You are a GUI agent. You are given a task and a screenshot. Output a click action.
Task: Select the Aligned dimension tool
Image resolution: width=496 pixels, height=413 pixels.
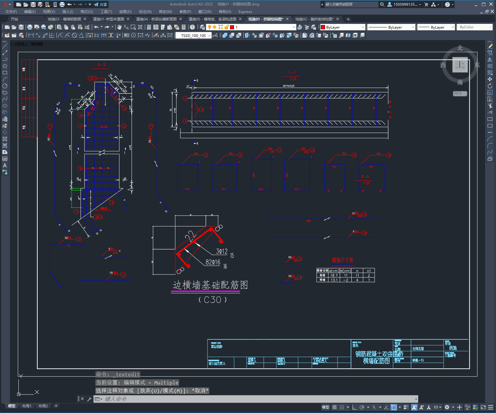tap(38, 35)
